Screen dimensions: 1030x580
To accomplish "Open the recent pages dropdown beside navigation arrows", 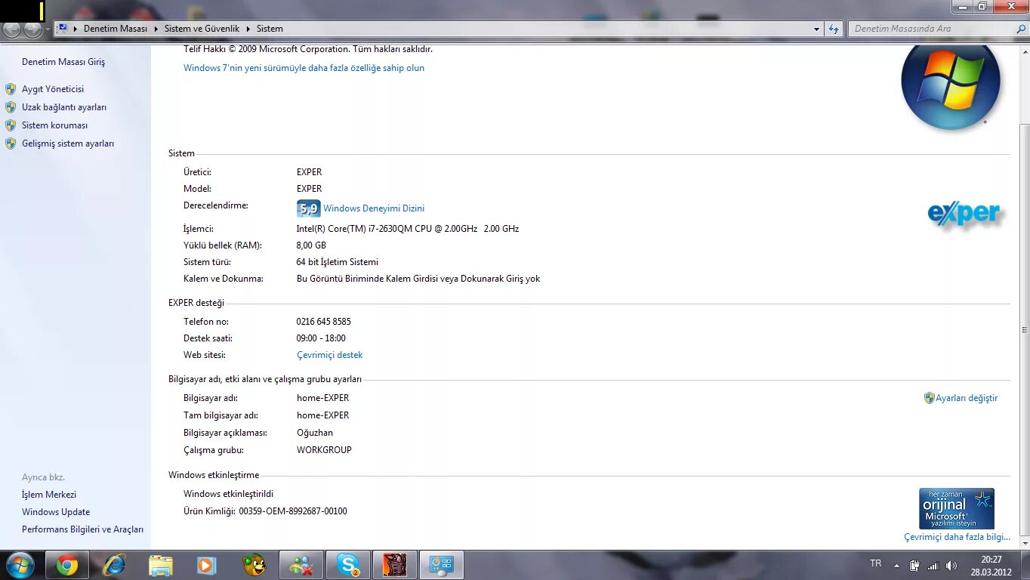I will [48, 29].
